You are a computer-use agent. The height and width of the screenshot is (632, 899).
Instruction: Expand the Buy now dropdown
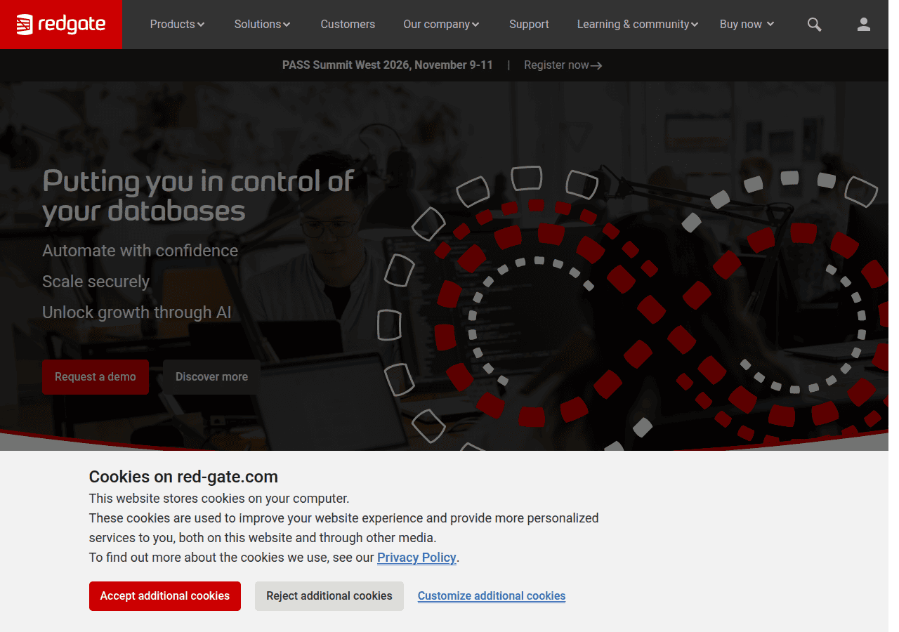point(747,24)
